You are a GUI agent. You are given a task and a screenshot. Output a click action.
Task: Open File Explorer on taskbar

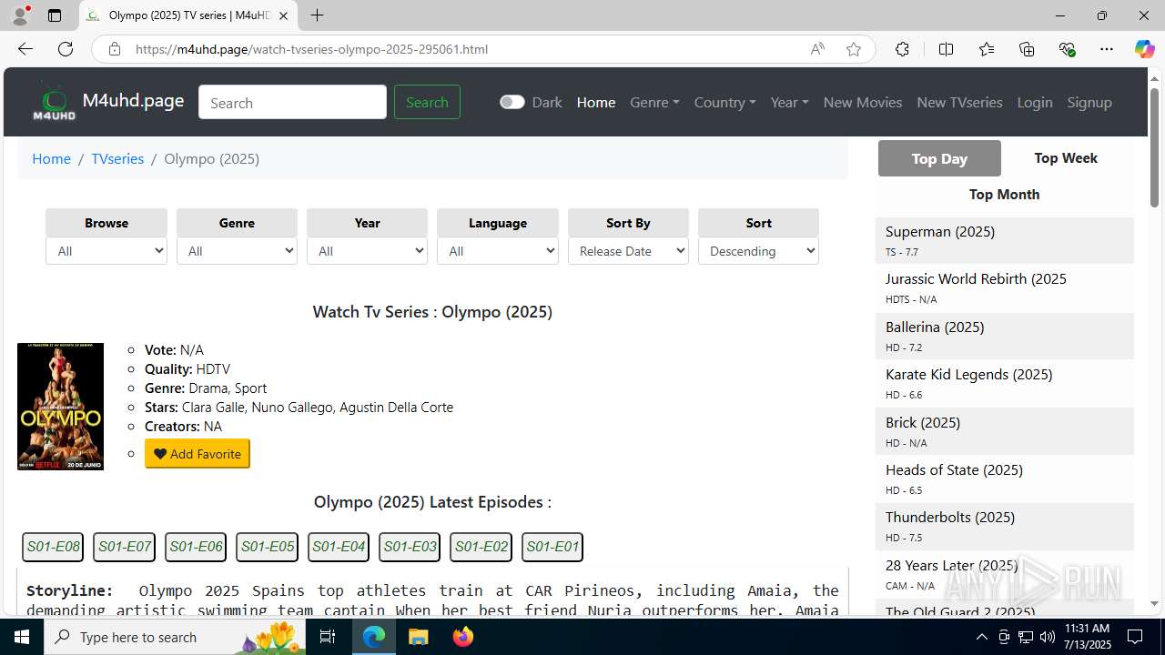pos(419,637)
